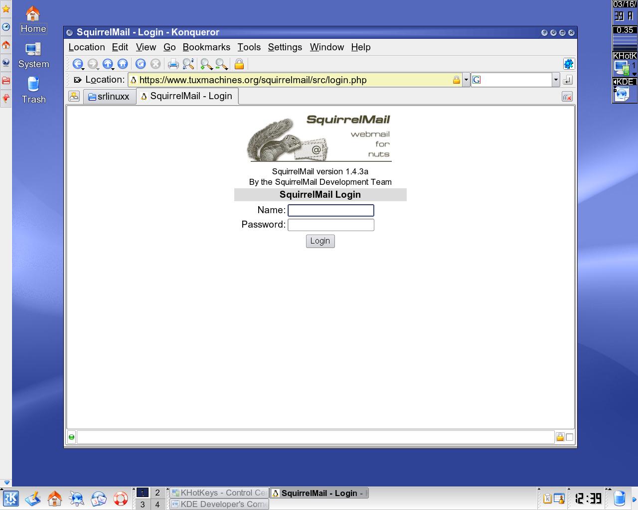This screenshot has height=510, width=638.
Task: Click the green status indicator in status bar
Action: [x=72, y=437]
